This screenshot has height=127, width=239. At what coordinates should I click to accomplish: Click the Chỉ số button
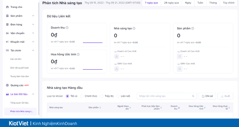tap(207, 96)
